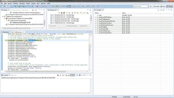Toggle StringTest line 4 breakpoint checkbox

pyautogui.click(x=51, y=15)
